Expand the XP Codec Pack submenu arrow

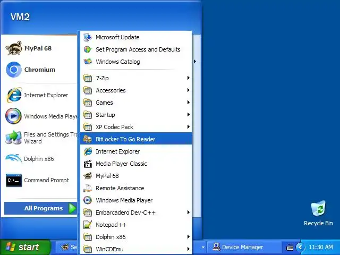pyautogui.click(x=189, y=126)
